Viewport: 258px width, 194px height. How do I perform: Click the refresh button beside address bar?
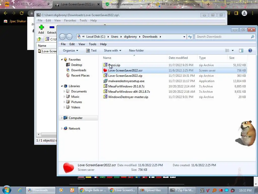click(190, 37)
